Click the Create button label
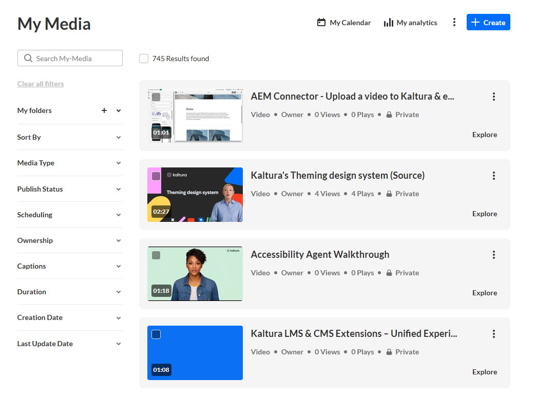The width and height of the screenshot is (536, 396). [x=494, y=23]
